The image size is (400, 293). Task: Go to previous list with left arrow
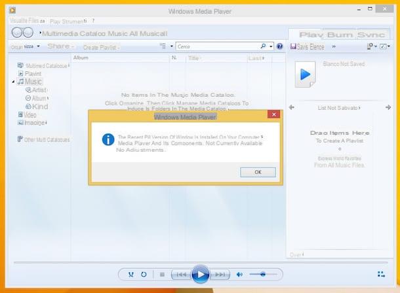[x=292, y=107]
